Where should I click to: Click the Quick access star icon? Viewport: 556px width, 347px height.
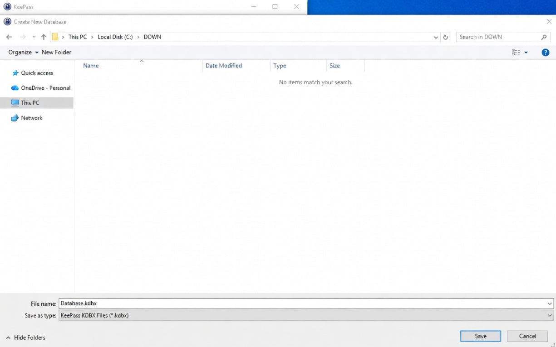15,73
